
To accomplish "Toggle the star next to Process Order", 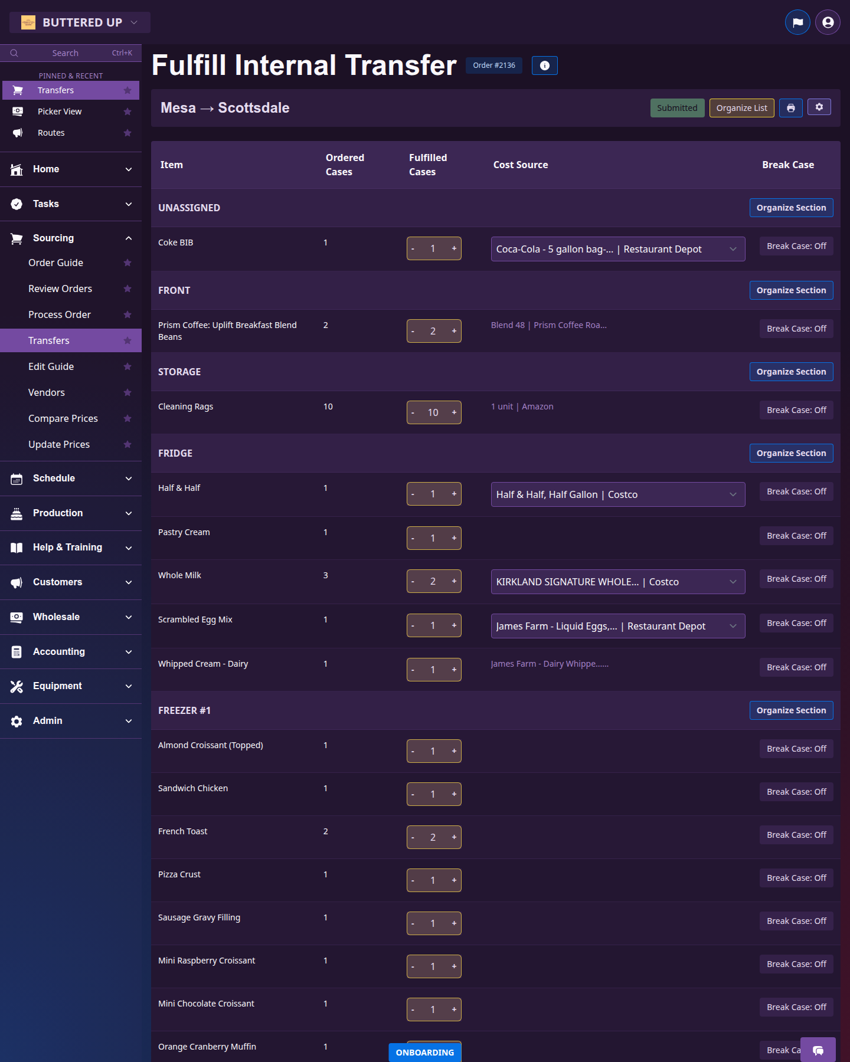I will click(127, 314).
